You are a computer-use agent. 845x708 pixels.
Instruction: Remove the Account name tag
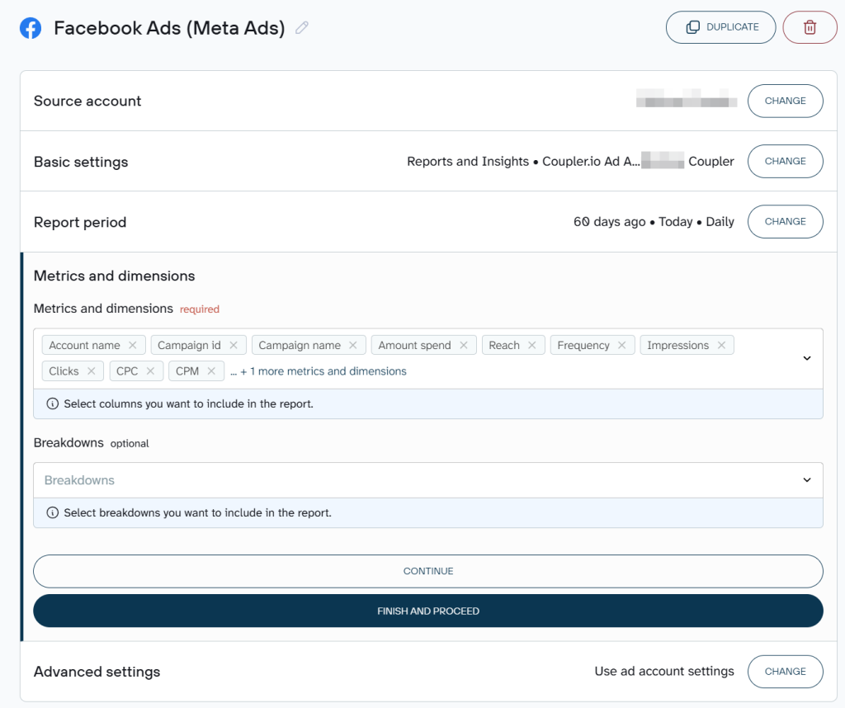coord(133,345)
